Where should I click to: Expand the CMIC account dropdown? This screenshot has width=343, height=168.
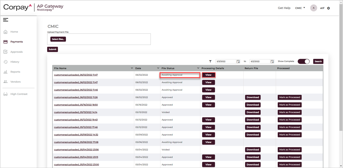[x=300, y=8]
